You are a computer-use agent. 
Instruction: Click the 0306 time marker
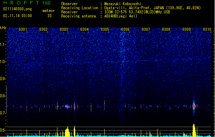click(125, 29)
